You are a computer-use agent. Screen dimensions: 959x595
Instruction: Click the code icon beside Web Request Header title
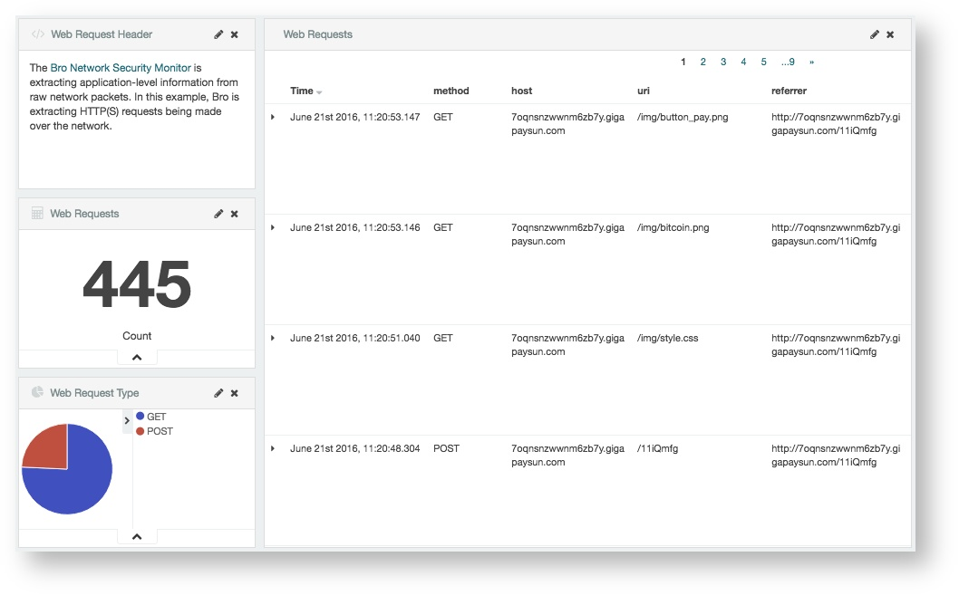point(36,34)
